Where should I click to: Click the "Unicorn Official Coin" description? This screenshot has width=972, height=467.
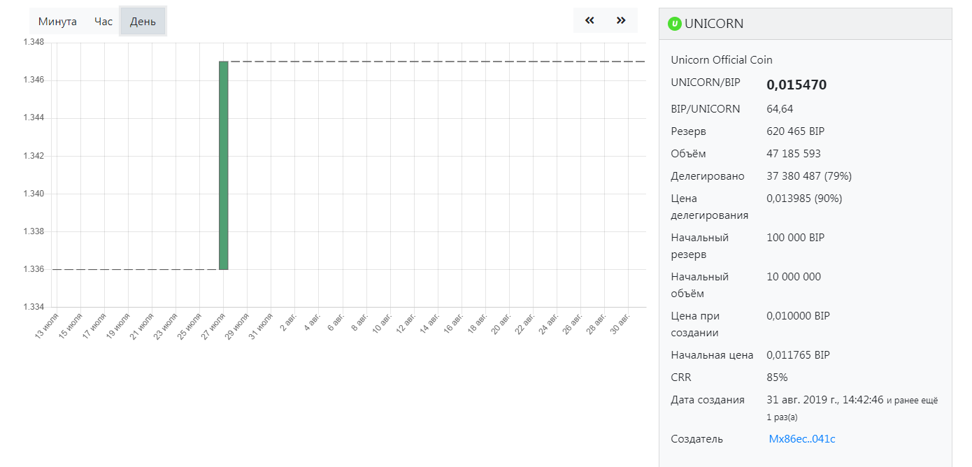click(x=722, y=60)
